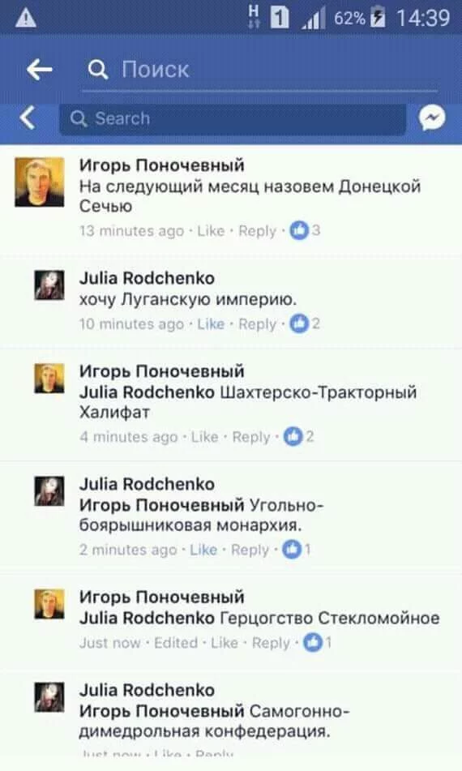The image size is (462, 771).
Task: Toggle Like on the Угольно-боярышниковая монархия comment
Action: (x=203, y=550)
